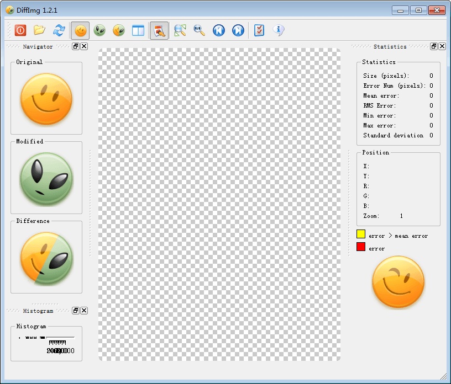The width and height of the screenshot is (451, 384).
Task: Show the original image smiley toolbar button
Action: pyautogui.click(x=81, y=30)
